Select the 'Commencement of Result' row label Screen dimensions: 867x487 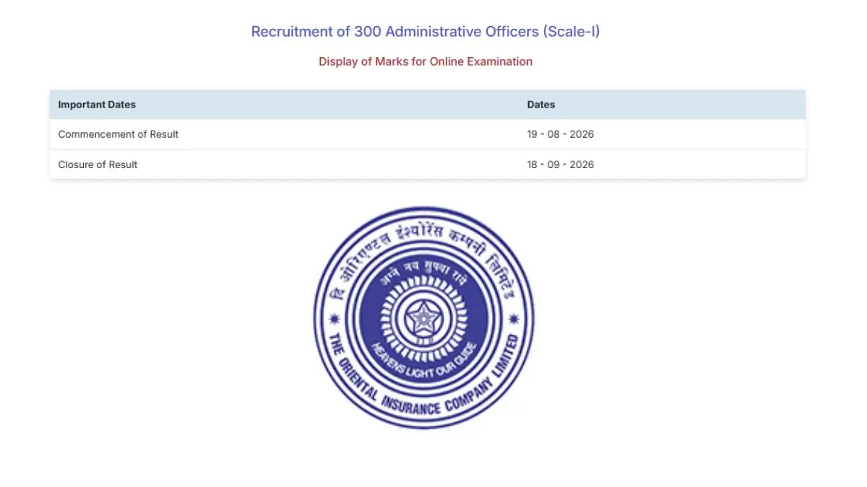click(x=118, y=134)
